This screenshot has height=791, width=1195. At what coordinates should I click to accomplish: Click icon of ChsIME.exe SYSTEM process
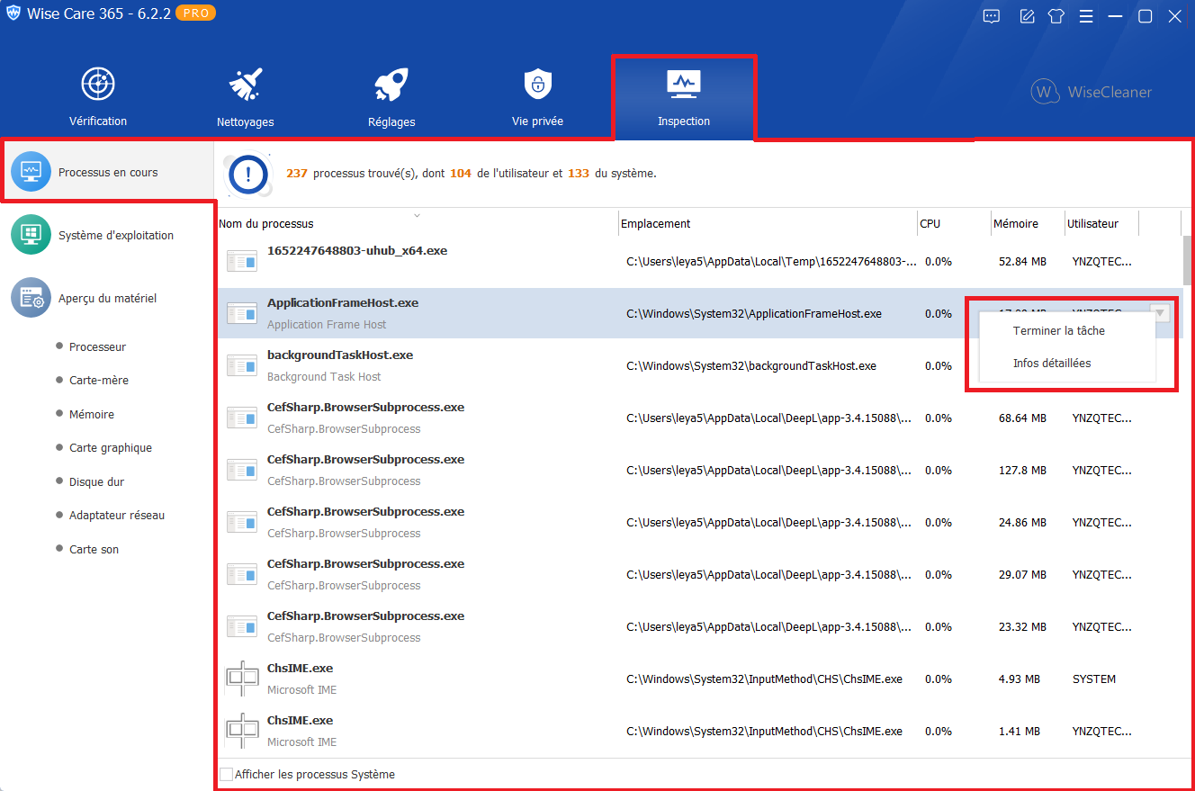point(242,679)
